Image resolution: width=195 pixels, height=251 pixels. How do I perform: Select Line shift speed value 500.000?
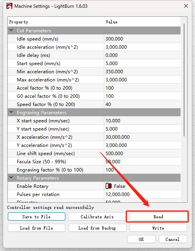[142, 153]
